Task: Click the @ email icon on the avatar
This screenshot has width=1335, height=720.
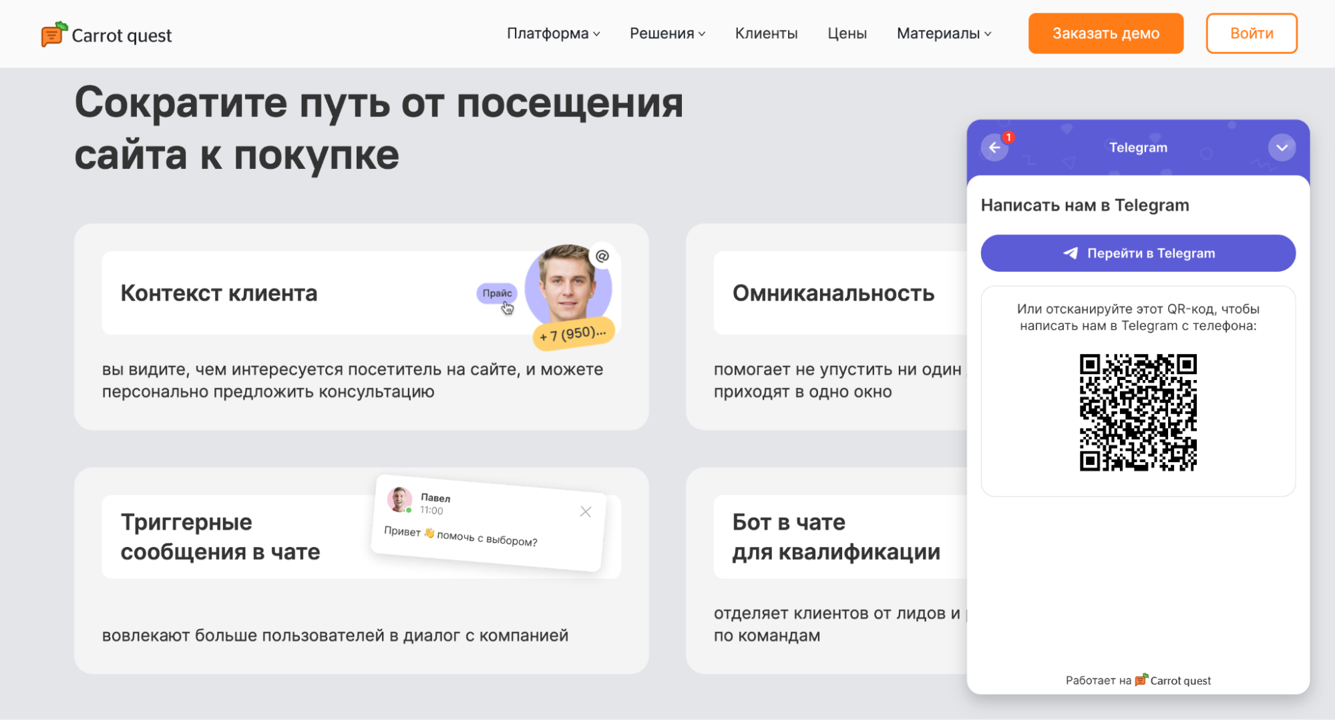Action: coord(602,256)
